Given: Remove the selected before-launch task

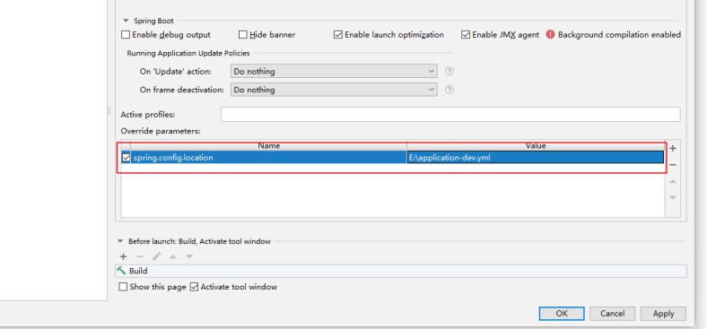Looking at the screenshot, I should coord(140,256).
